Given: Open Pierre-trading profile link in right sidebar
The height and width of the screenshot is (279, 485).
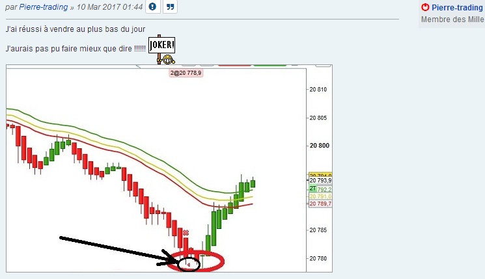Looking at the screenshot, I should pos(457,7).
